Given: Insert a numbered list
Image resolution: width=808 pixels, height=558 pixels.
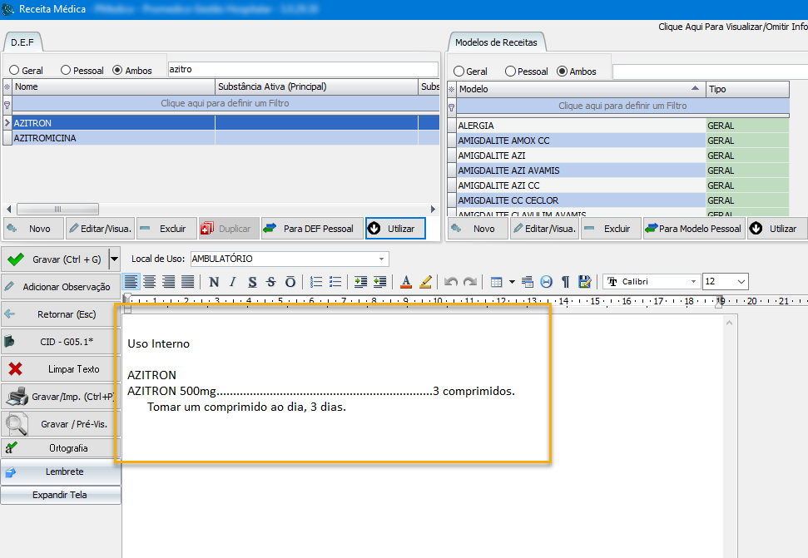Looking at the screenshot, I should pos(316,282).
